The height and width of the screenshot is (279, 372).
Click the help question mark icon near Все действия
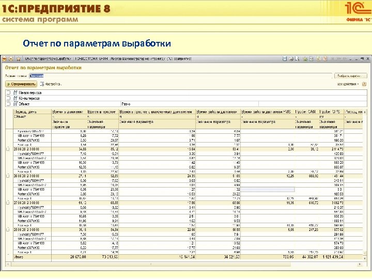(x=364, y=84)
